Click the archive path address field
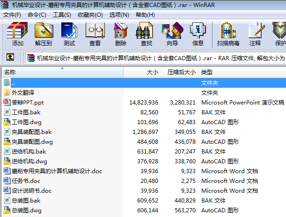 [x=156, y=58]
